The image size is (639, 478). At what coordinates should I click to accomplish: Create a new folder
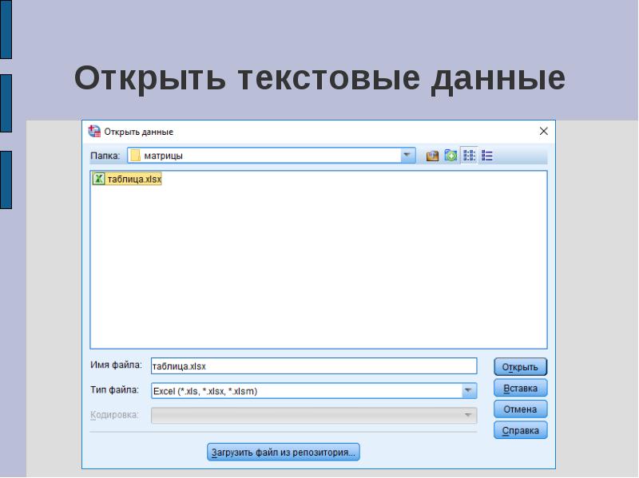(x=450, y=156)
